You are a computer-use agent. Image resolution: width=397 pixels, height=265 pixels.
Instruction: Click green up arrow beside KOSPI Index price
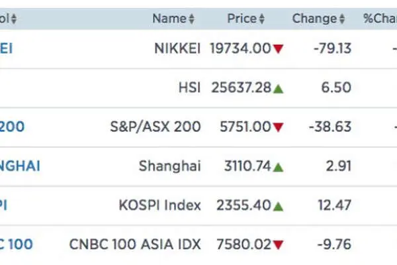(278, 207)
